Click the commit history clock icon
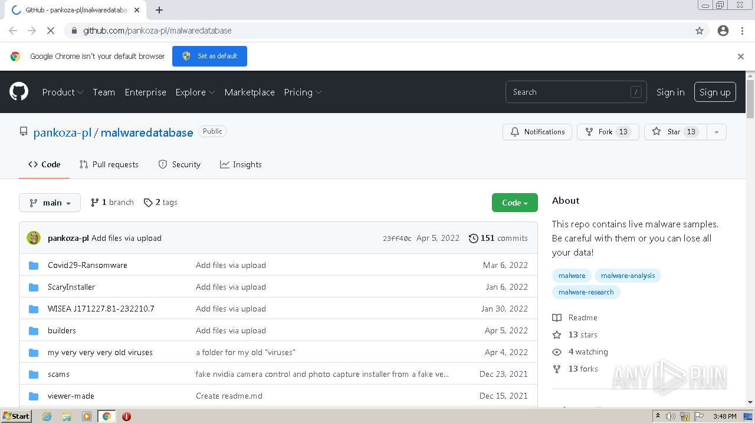Viewport: 755px width, 424px height. click(x=473, y=238)
